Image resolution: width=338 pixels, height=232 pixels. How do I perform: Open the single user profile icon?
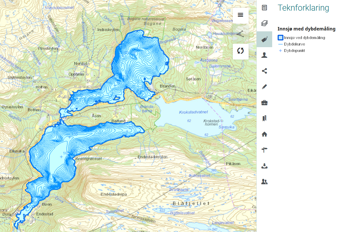264,55
